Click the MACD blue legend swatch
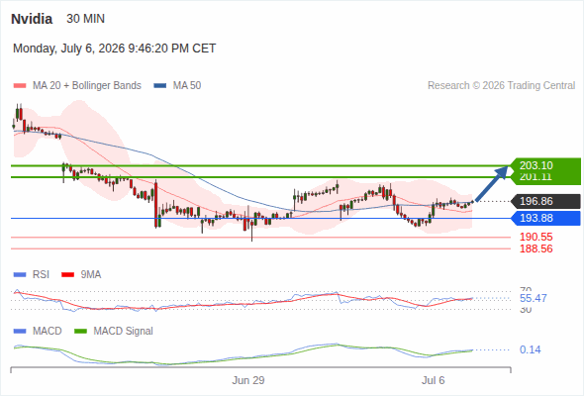This screenshot has width=584, height=396. pos(20,332)
